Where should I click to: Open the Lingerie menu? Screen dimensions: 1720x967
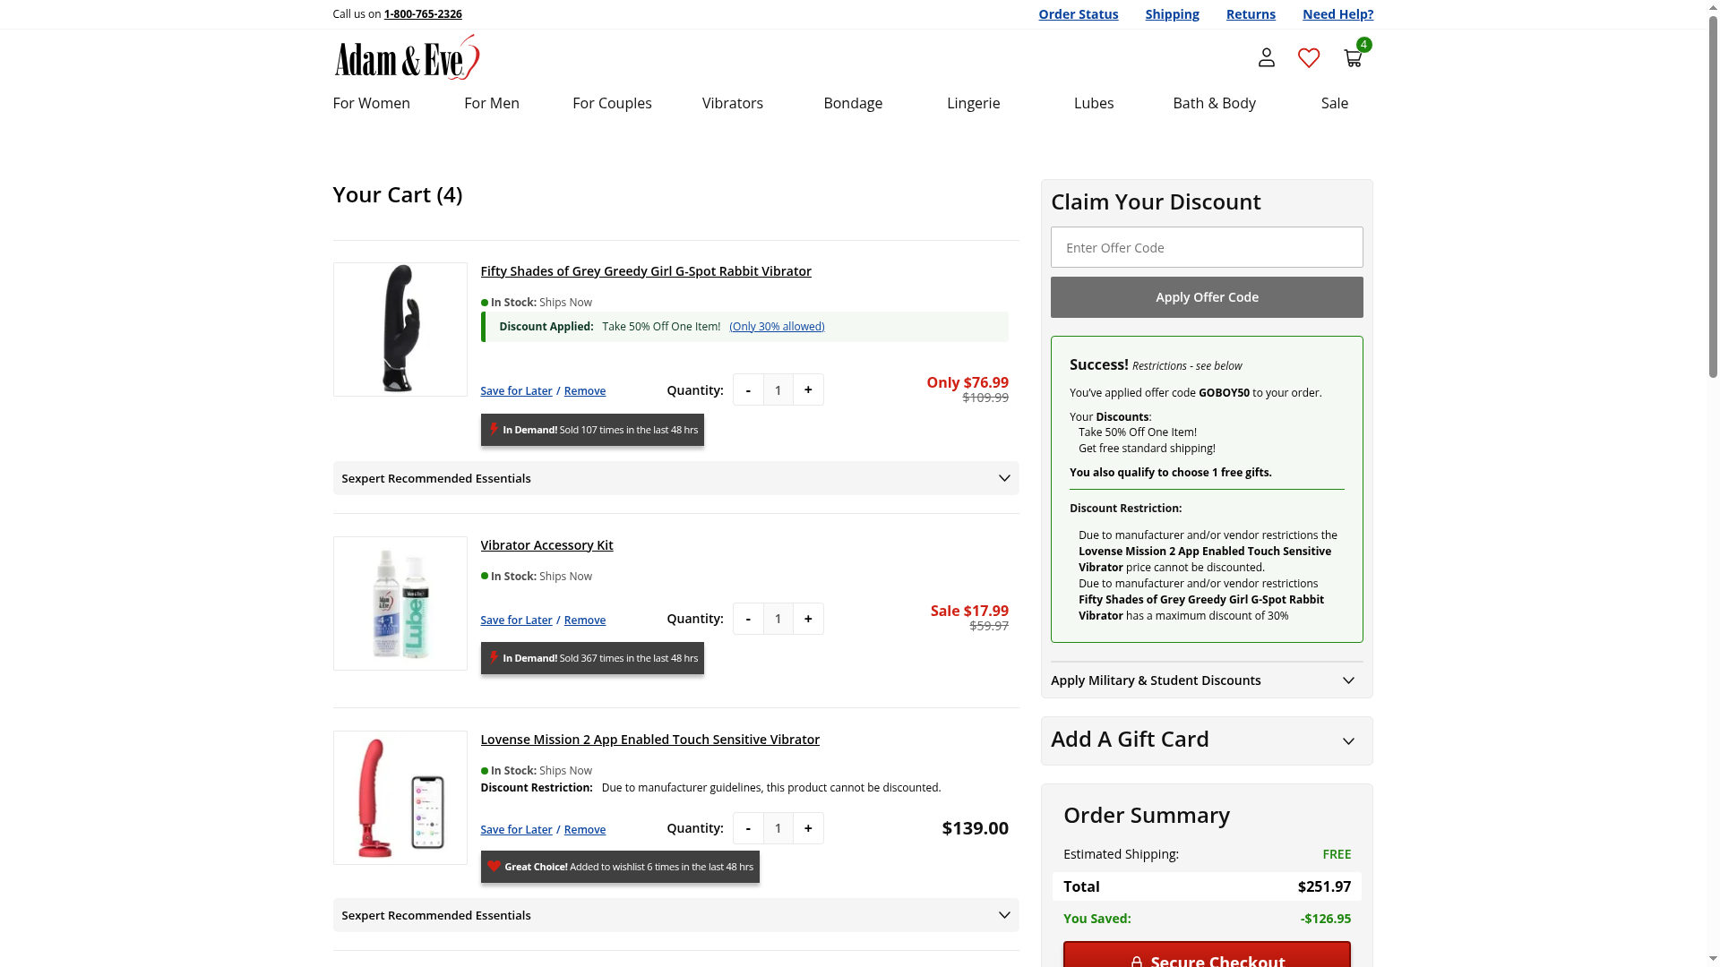click(x=973, y=103)
